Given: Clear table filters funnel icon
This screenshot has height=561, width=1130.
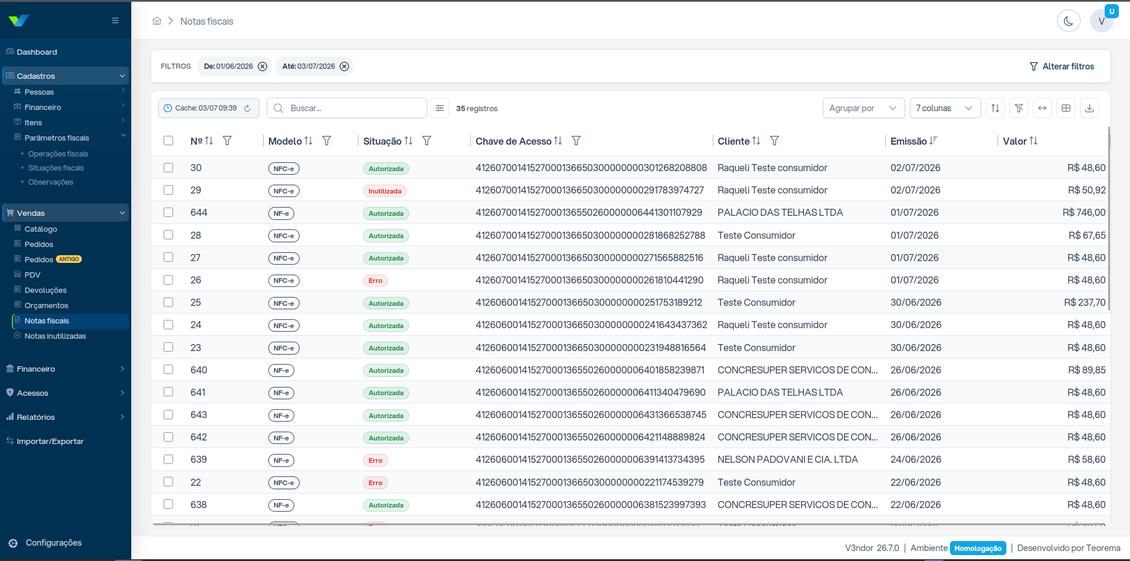Looking at the screenshot, I should click(x=1019, y=108).
